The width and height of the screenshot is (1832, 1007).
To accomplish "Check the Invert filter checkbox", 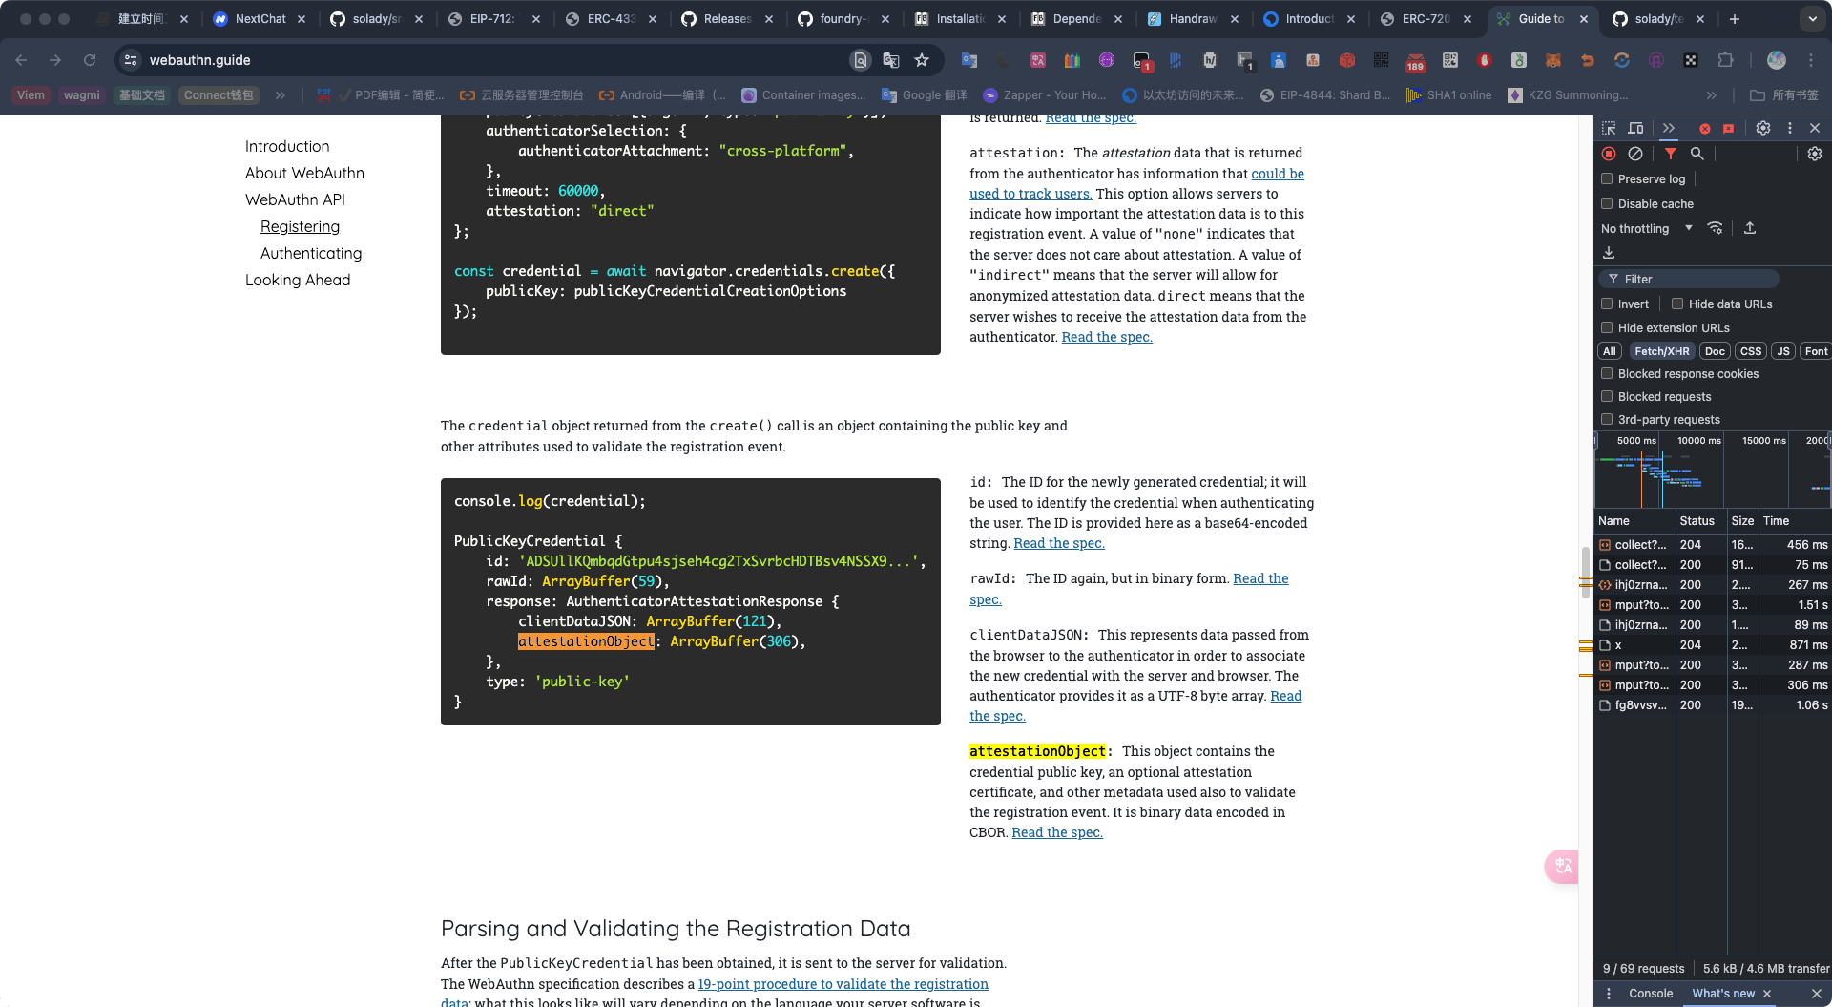I will tap(1607, 304).
